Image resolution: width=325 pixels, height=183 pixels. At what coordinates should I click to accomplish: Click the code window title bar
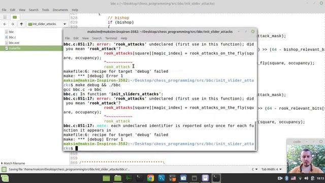[x=306, y=141]
